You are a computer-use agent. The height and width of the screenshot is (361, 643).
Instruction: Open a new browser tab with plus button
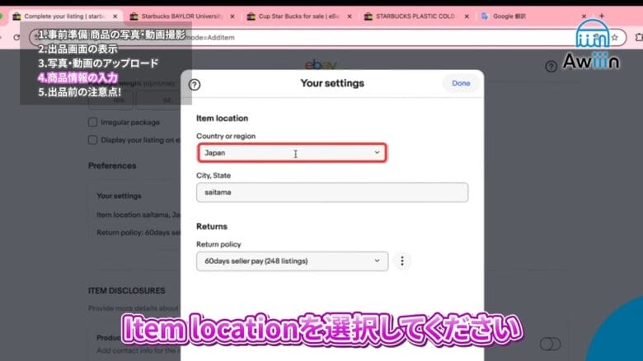(x=601, y=16)
